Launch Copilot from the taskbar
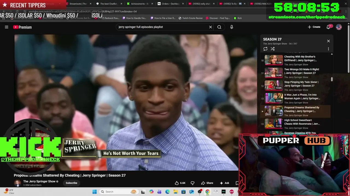 click(x=151, y=192)
